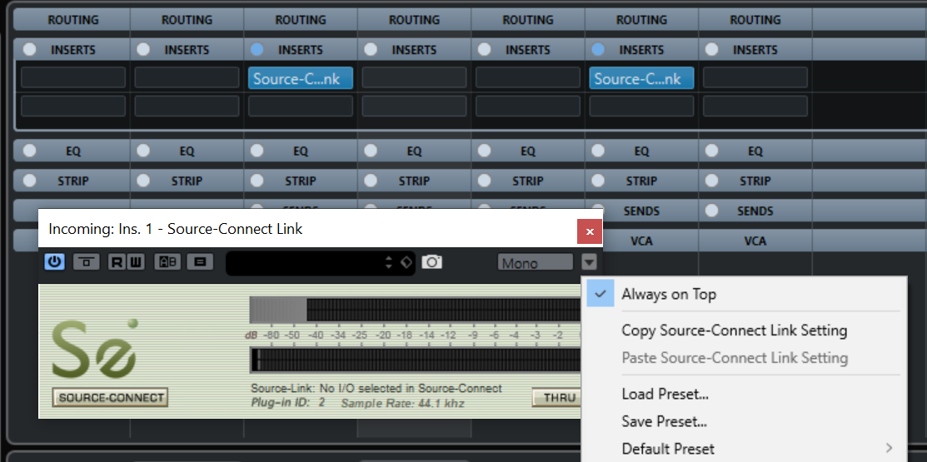Toggle the plug-in power/activate button

(x=54, y=262)
